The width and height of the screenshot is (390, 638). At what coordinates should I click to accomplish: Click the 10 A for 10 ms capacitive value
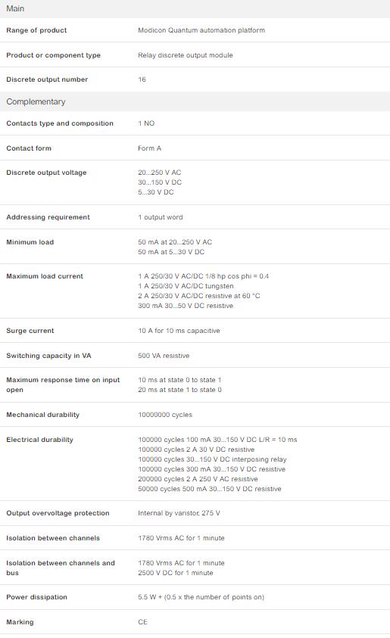click(x=179, y=331)
